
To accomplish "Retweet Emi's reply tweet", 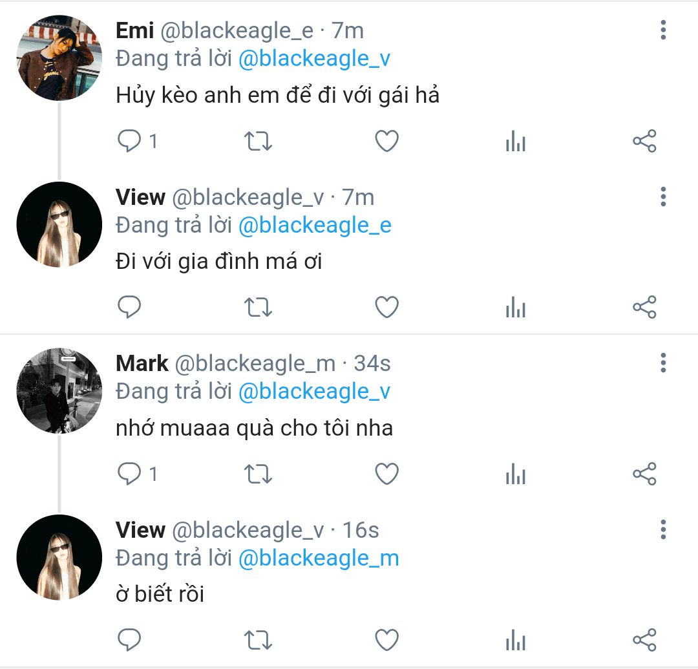I will (x=259, y=141).
